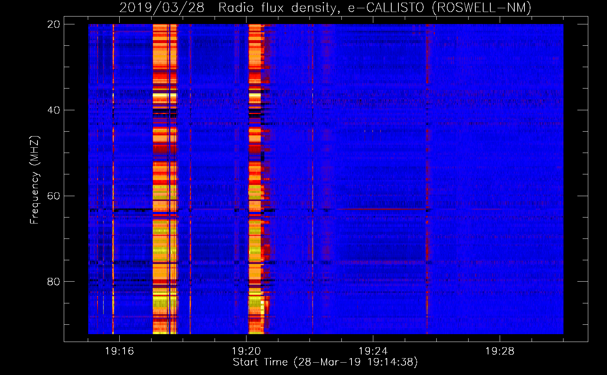Click the 80 MHz frequency tick label
Image resolution: width=607 pixels, height=375 pixels.
[53, 282]
